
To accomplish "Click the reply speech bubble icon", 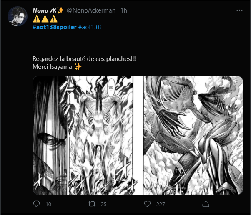I will (x=36, y=204).
